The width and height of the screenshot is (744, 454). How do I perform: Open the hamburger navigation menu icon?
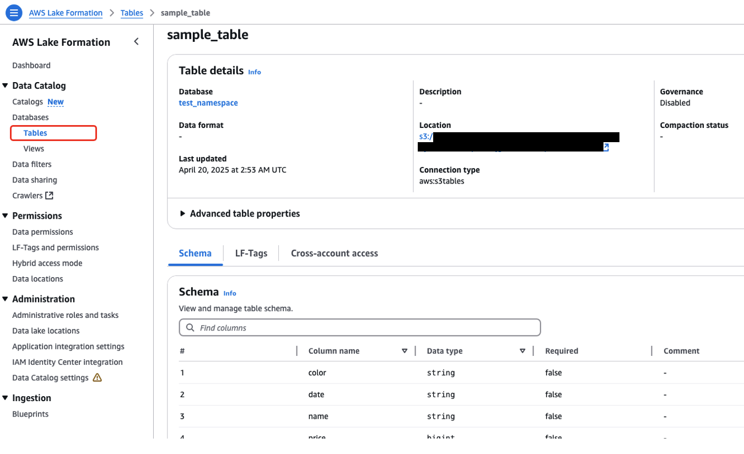click(x=14, y=13)
